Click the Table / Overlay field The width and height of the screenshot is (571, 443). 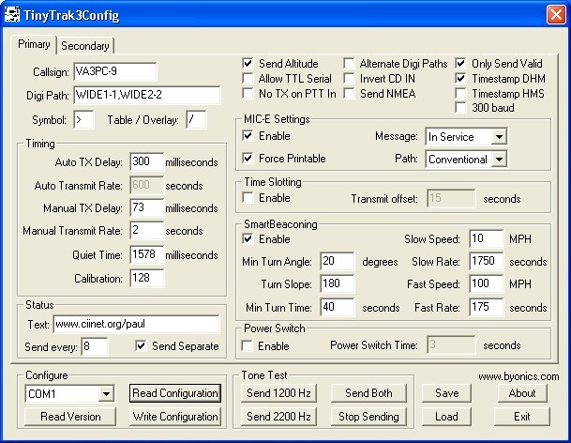coord(196,119)
